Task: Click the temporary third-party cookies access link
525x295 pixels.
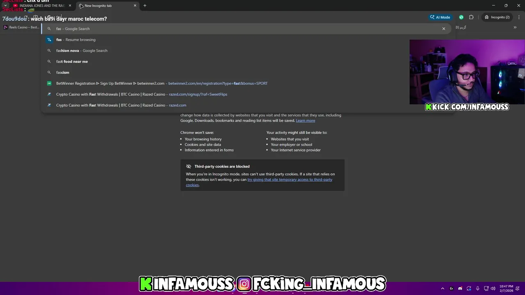Action: [x=259, y=182]
